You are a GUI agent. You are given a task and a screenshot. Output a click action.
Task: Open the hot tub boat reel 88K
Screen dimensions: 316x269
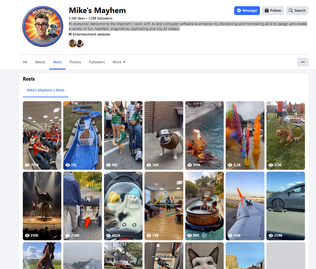coord(204,206)
